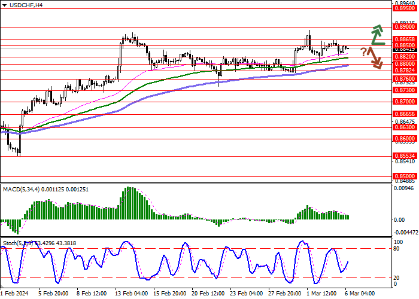
Task: Select the 0.86656 price level label
Action: click(405, 114)
